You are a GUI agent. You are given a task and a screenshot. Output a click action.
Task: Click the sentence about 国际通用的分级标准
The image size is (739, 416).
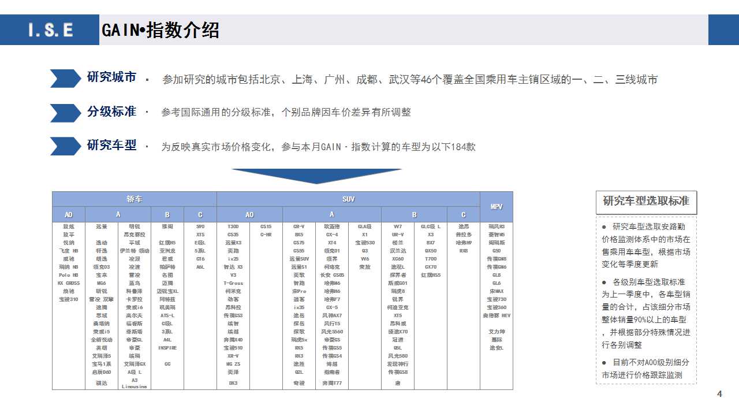(286, 112)
